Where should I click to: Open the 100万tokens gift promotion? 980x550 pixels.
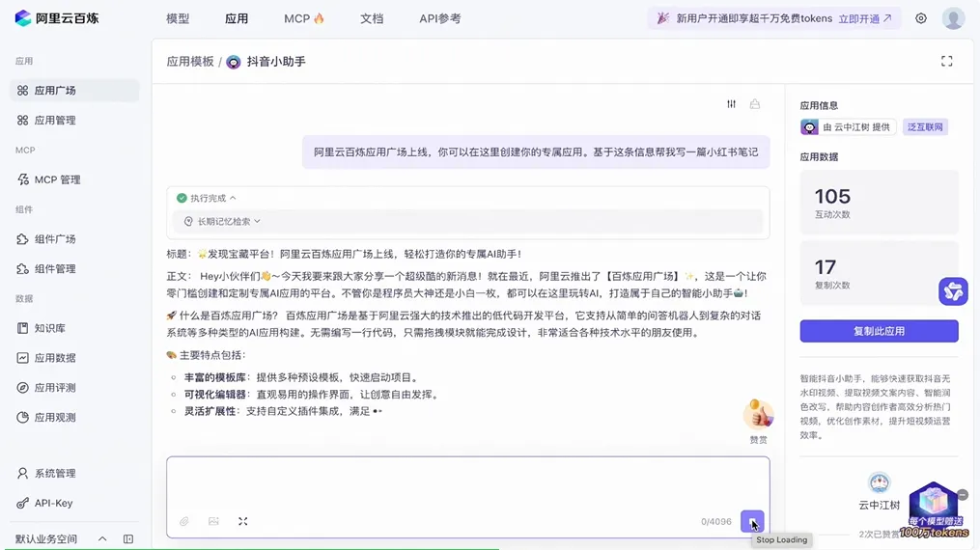(x=934, y=510)
